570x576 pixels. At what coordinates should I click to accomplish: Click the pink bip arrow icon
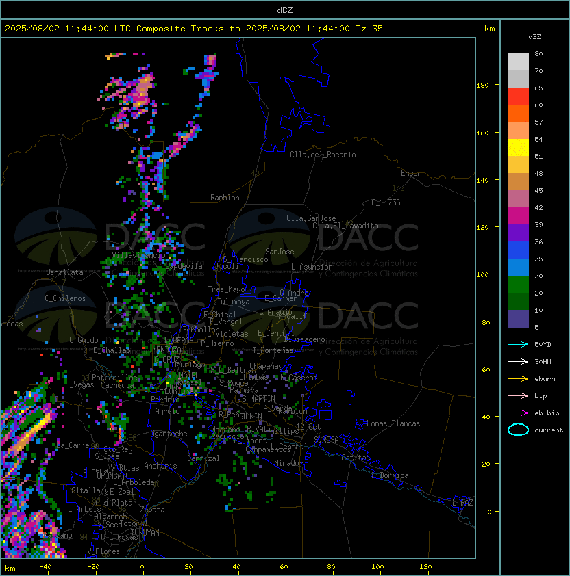(518, 395)
